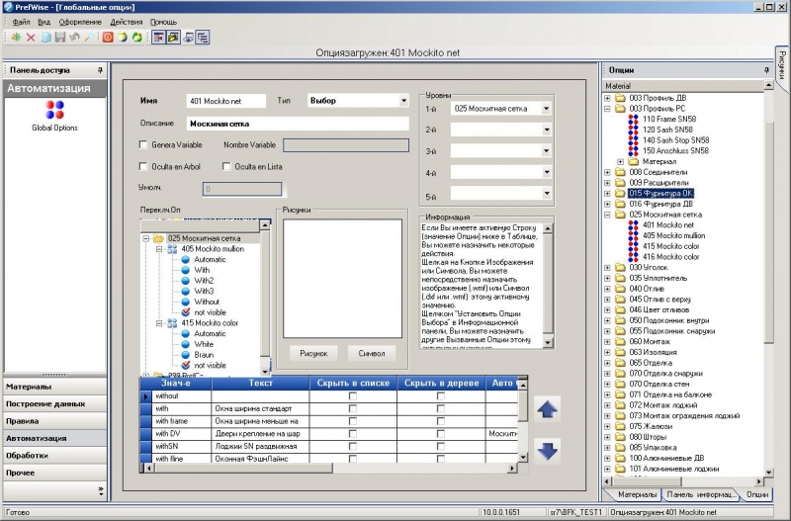The image size is (791, 521).
Task: Select 415 Mockito color in right tree
Action: coord(670,245)
